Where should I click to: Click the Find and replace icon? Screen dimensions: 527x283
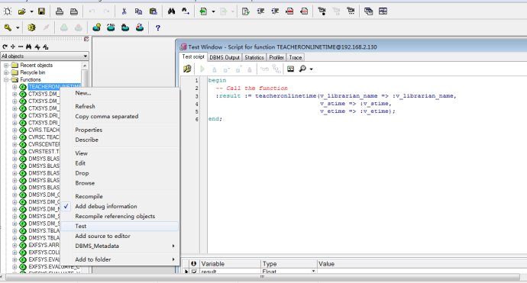coord(186,11)
